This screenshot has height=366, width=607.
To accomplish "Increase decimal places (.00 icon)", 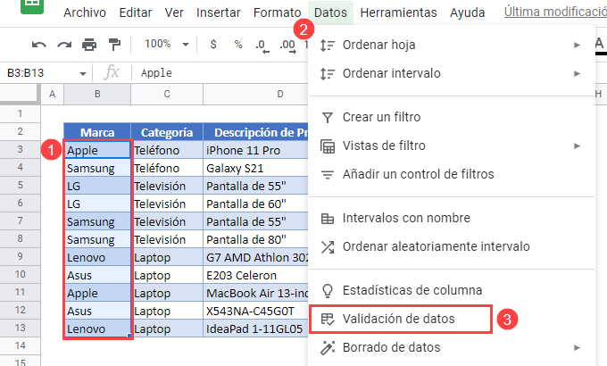I will [287, 46].
